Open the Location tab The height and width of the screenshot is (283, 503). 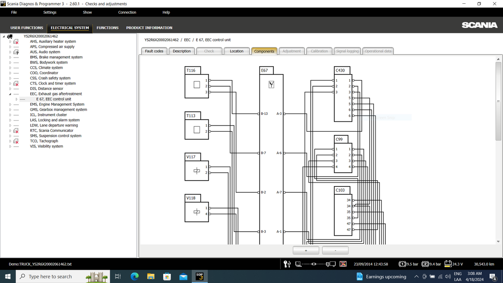tap(237, 51)
